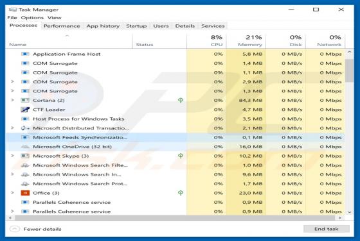This screenshot has height=241, width=360.
Task: Click the Cortana process icon
Action: tap(25, 100)
